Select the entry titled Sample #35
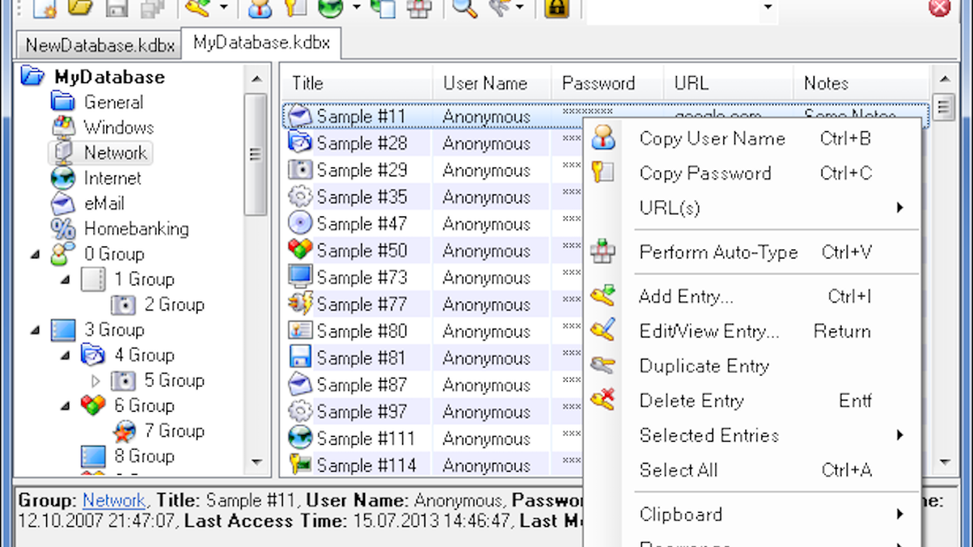Screen dimensions: 973x547 362,197
